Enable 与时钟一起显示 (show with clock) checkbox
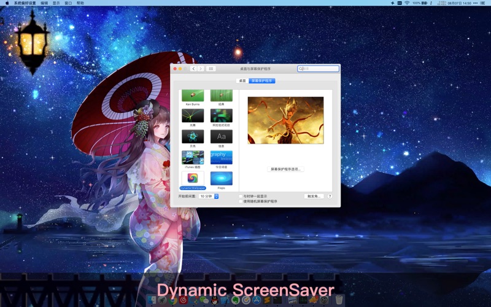Image resolution: width=491 pixels, height=307 pixels. coord(241,196)
